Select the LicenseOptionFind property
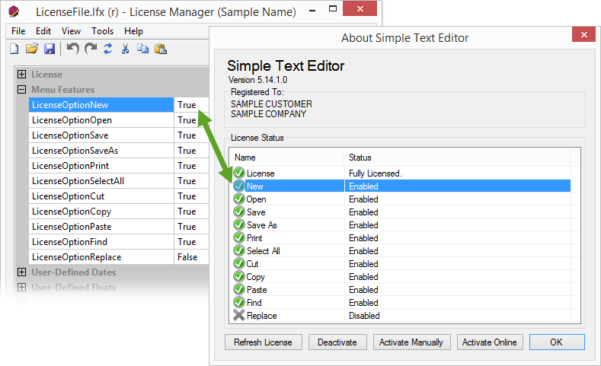 click(x=101, y=241)
